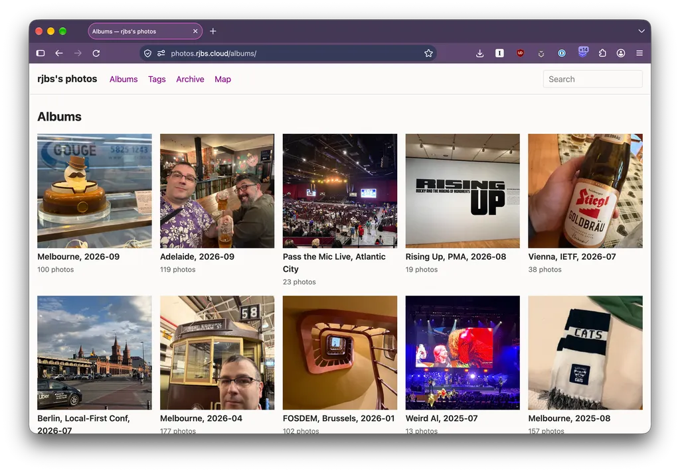Click the Rising Up, PMA, 2026-08 title

(x=456, y=257)
